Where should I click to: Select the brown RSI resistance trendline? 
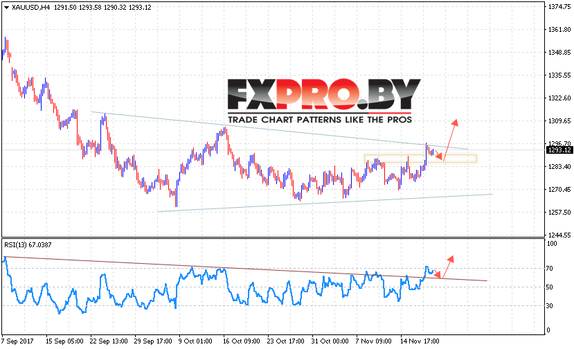245,269
